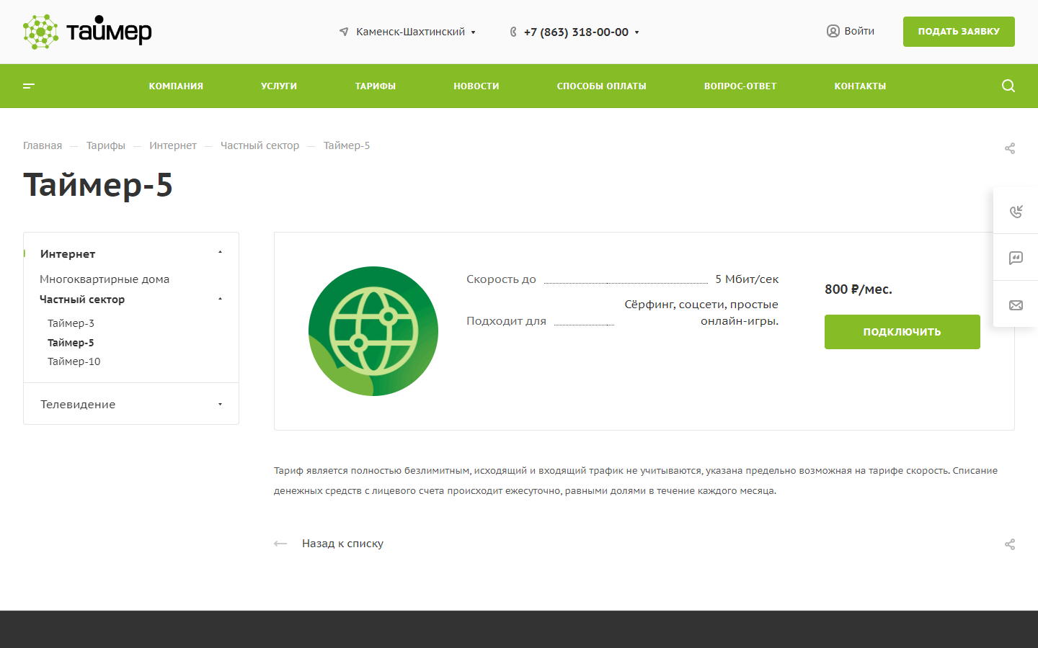This screenshot has height=648, width=1038.
Task: Collapse the Частный сектор subsection
Action: pyautogui.click(x=220, y=299)
